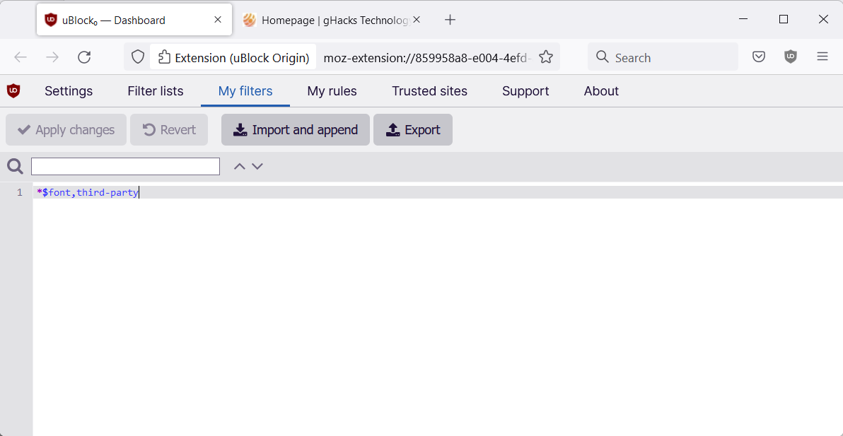
Task: Click the previous match up-chevron
Action: (239, 165)
